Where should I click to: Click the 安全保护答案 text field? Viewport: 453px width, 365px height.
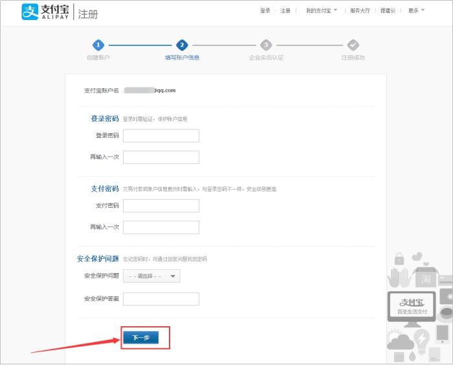161,299
